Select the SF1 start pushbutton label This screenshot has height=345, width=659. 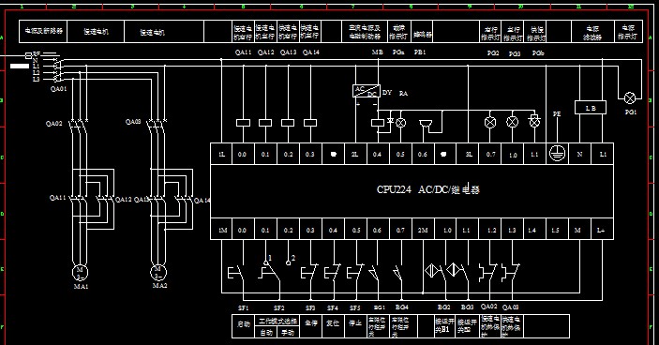tap(244, 307)
